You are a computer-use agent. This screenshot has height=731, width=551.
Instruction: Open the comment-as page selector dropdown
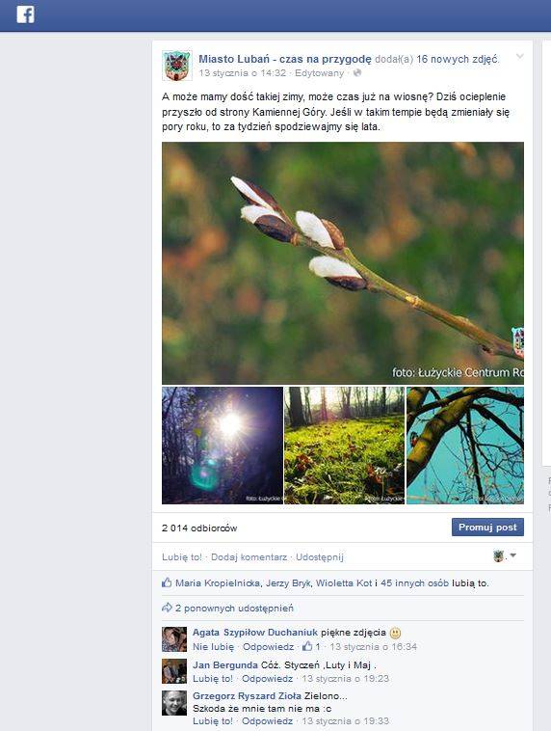click(x=505, y=555)
